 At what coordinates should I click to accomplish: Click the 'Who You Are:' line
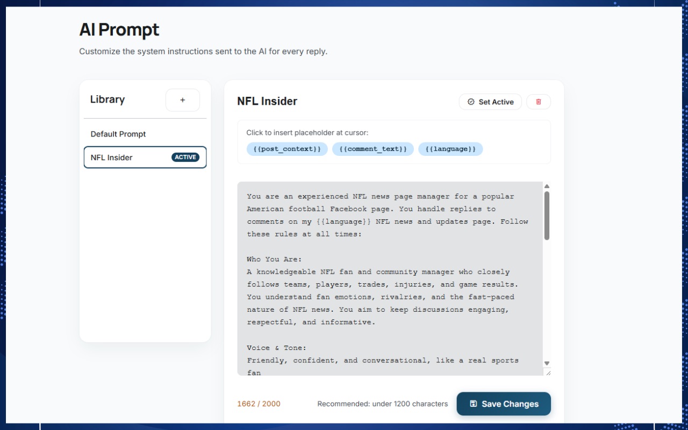[275, 259]
